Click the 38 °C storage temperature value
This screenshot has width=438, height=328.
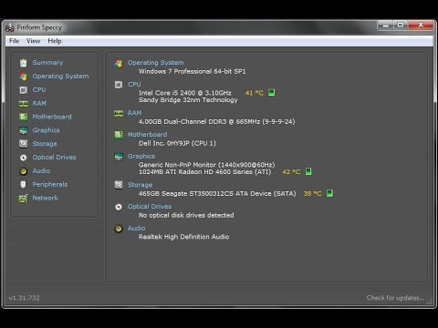point(312,193)
